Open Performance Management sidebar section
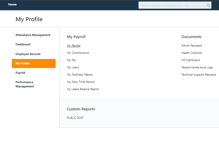This screenshot has height=143, width=219. 25,84
